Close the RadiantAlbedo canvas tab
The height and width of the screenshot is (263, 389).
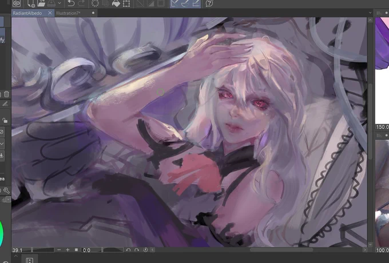(50, 13)
